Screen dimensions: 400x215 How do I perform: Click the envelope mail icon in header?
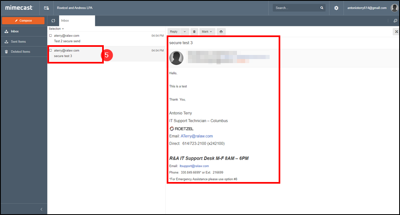coord(46,8)
